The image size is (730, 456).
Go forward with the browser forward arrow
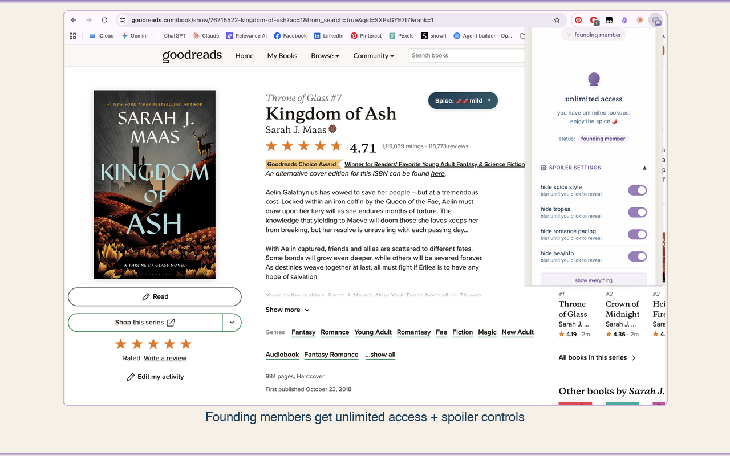(89, 20)
